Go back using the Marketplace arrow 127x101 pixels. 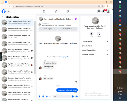pyautogui.click(x=3, y=17)
